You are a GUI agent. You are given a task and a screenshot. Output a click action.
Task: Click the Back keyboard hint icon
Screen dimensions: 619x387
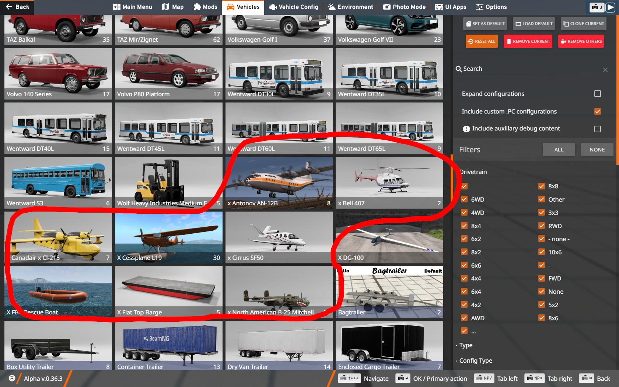(x=586, y=378)
